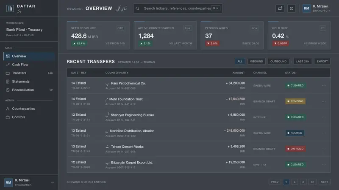Viewport: 339px width, 190px height.
Task: Focus the search ledgers input field
Action: click(x=178, y=8)
